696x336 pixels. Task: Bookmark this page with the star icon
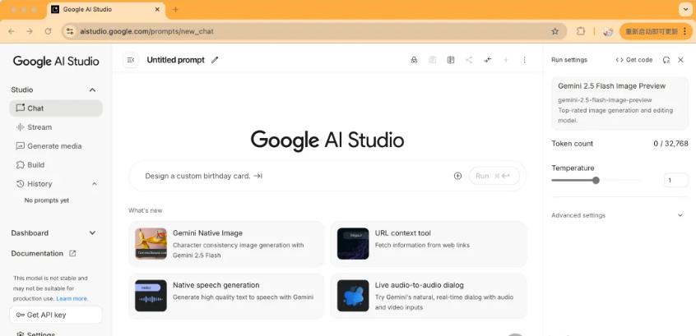554,31
